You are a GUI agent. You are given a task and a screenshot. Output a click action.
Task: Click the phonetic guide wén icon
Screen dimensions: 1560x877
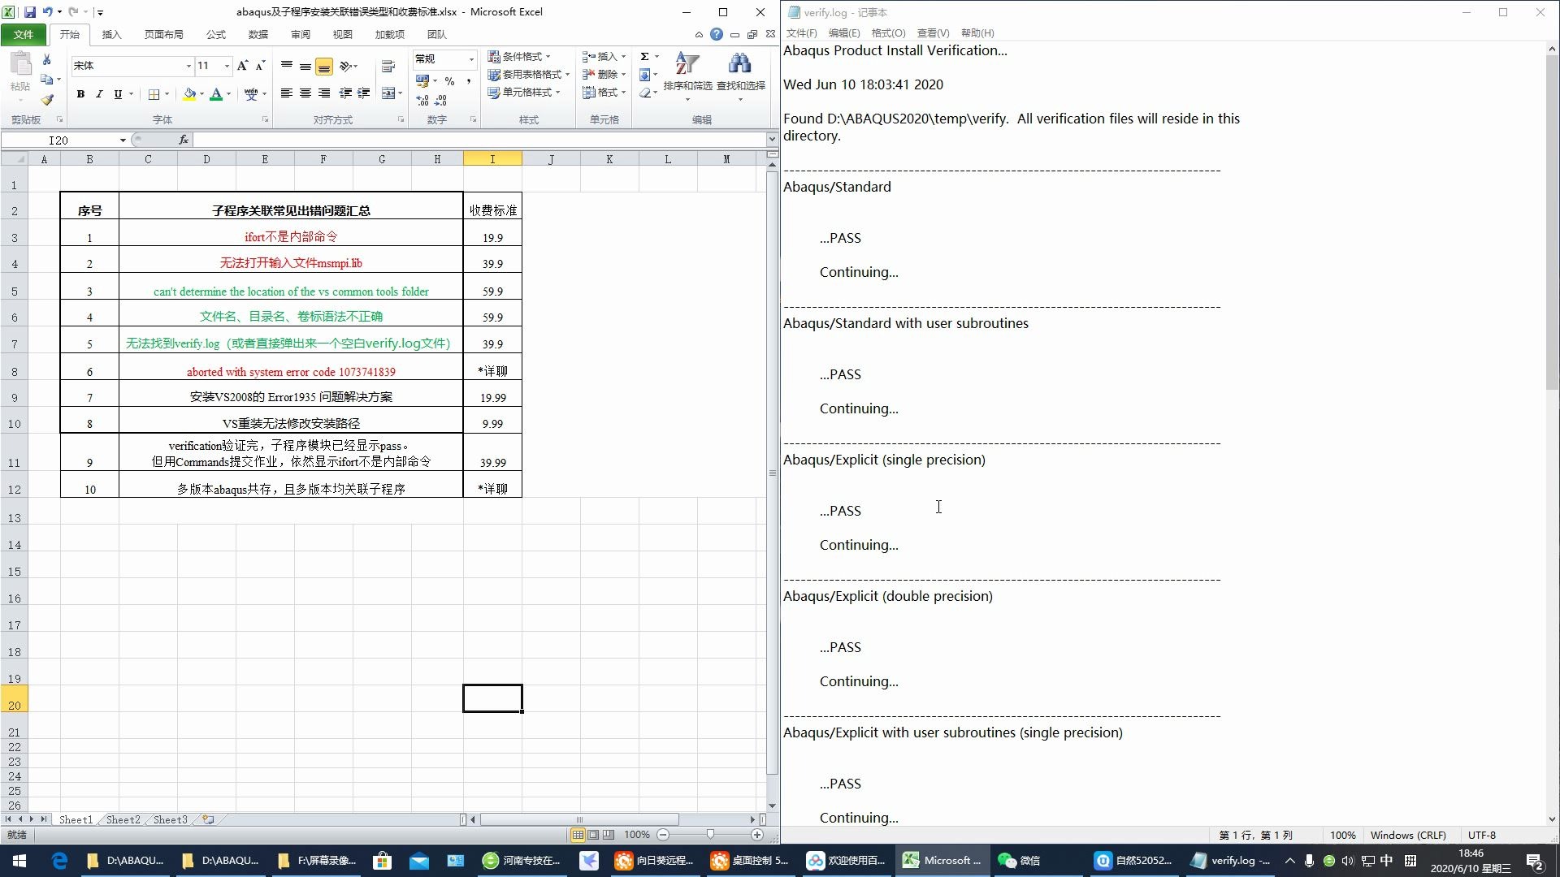[251, 94]
